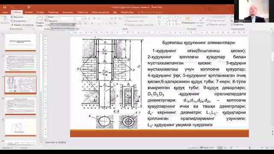Image resolution: width=274 pixels, height=154 pixels.
Task: Switch to the Design (Дизайн) tab
Action: [40, 12]
